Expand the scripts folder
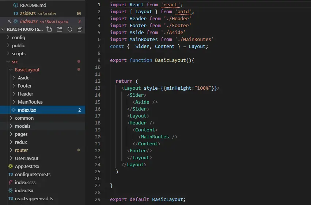Screen dimensions: 311x205 click(8, 53)
